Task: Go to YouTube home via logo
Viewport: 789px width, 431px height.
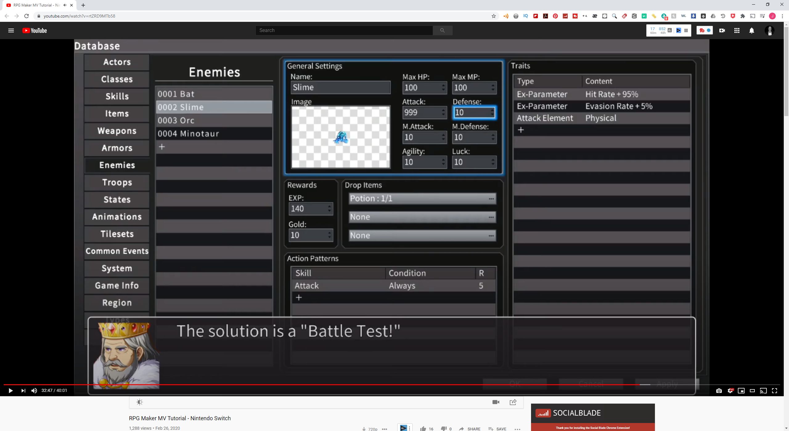Action: coord(35,30)
